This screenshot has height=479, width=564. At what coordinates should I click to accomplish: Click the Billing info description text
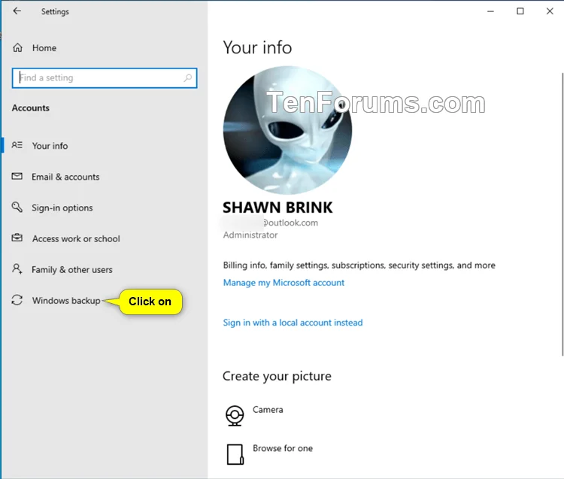coord(359,265)
